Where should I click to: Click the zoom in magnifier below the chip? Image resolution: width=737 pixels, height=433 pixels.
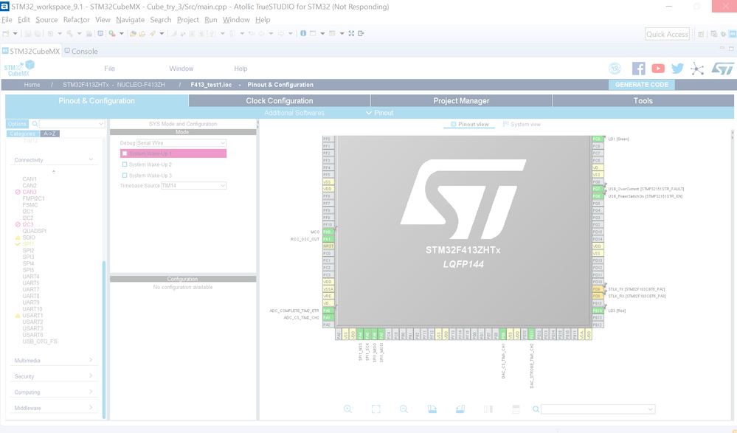tap(347, 409)
